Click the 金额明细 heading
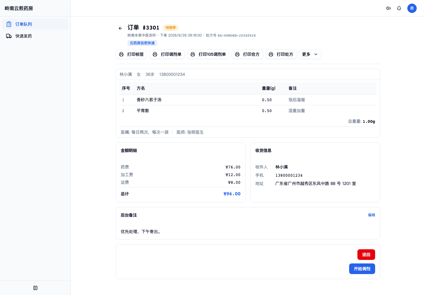The image size is (425, 295). click(x=129, y=150)
